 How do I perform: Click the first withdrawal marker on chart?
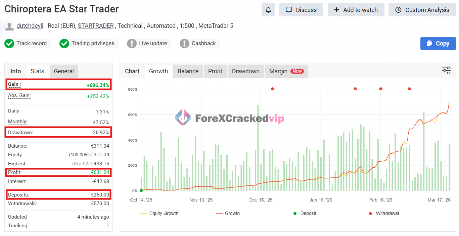click(272, 89)
